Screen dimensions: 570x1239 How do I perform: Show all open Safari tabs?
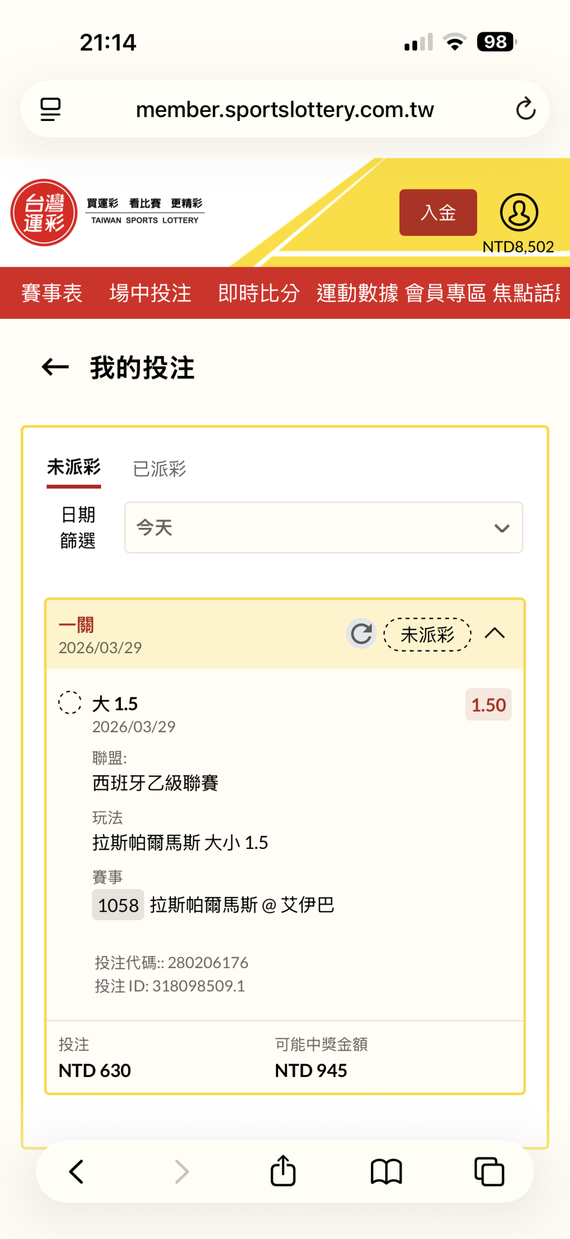pos(489,1171)
